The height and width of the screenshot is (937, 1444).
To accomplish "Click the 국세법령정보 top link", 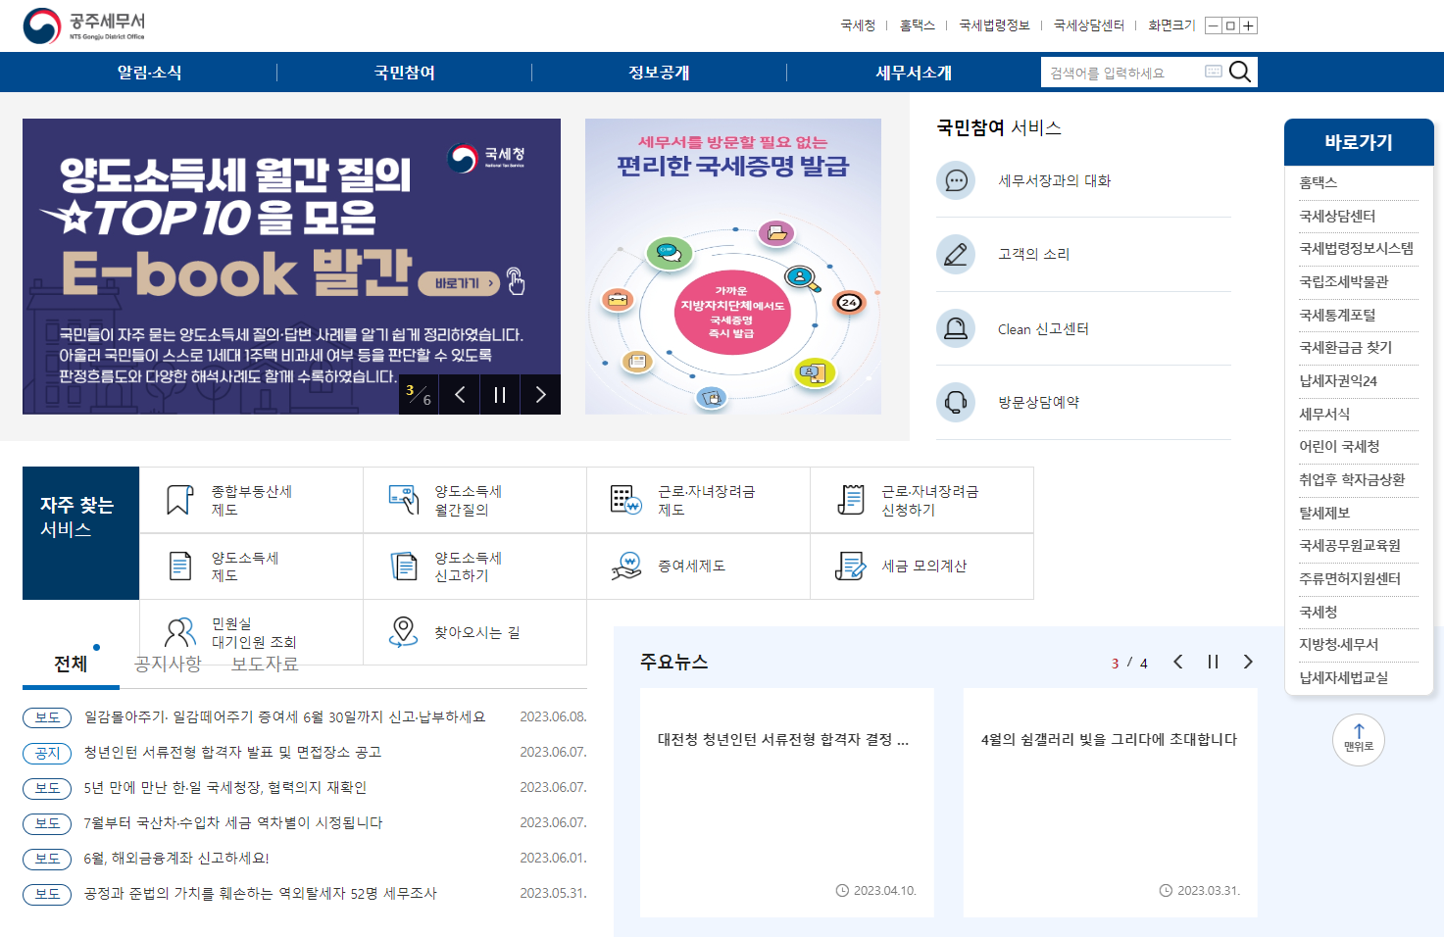I will point(994,25).
